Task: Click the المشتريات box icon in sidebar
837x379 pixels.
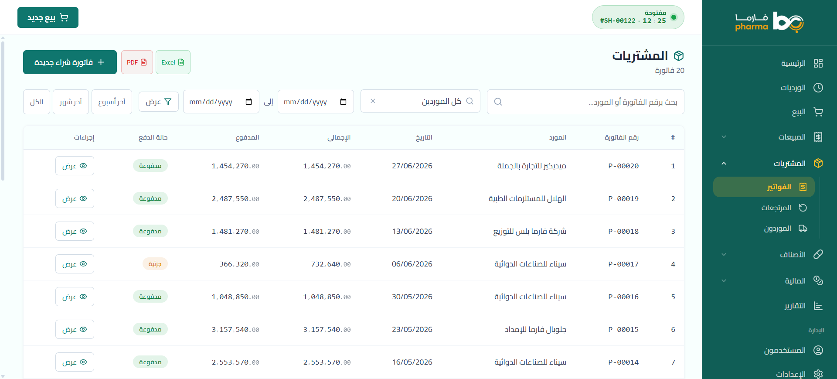Action: [x=818, y=163]
